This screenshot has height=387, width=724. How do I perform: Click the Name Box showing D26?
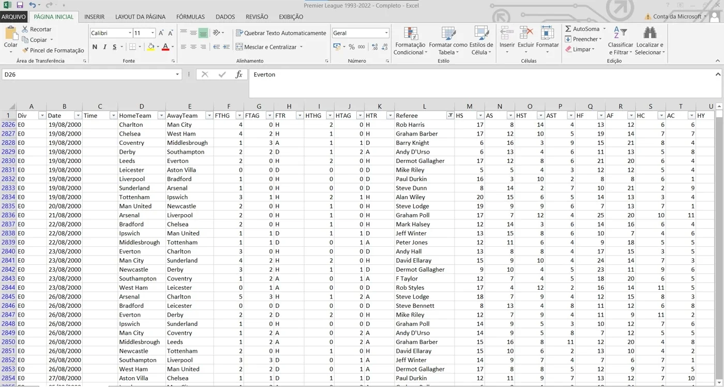88,75
